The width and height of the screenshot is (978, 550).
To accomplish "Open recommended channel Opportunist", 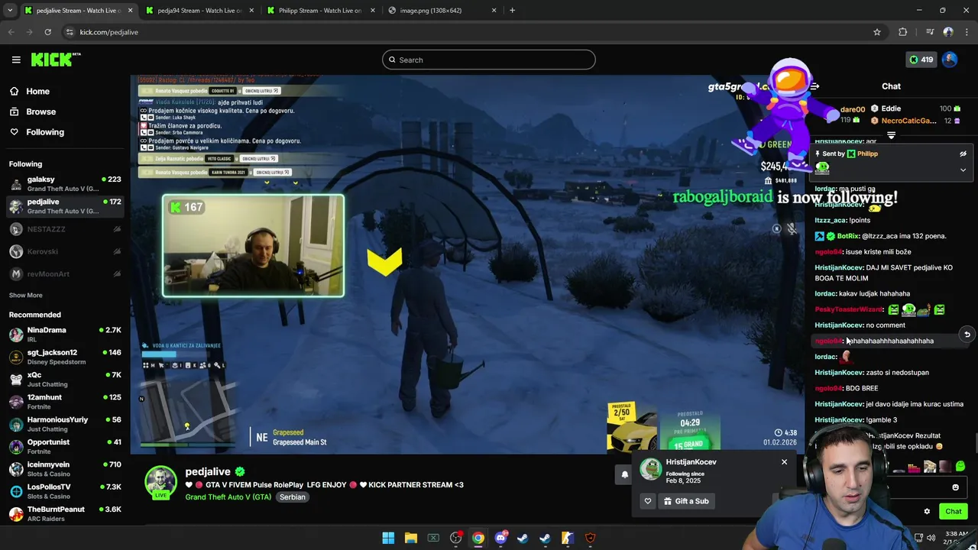I will 65,446.
